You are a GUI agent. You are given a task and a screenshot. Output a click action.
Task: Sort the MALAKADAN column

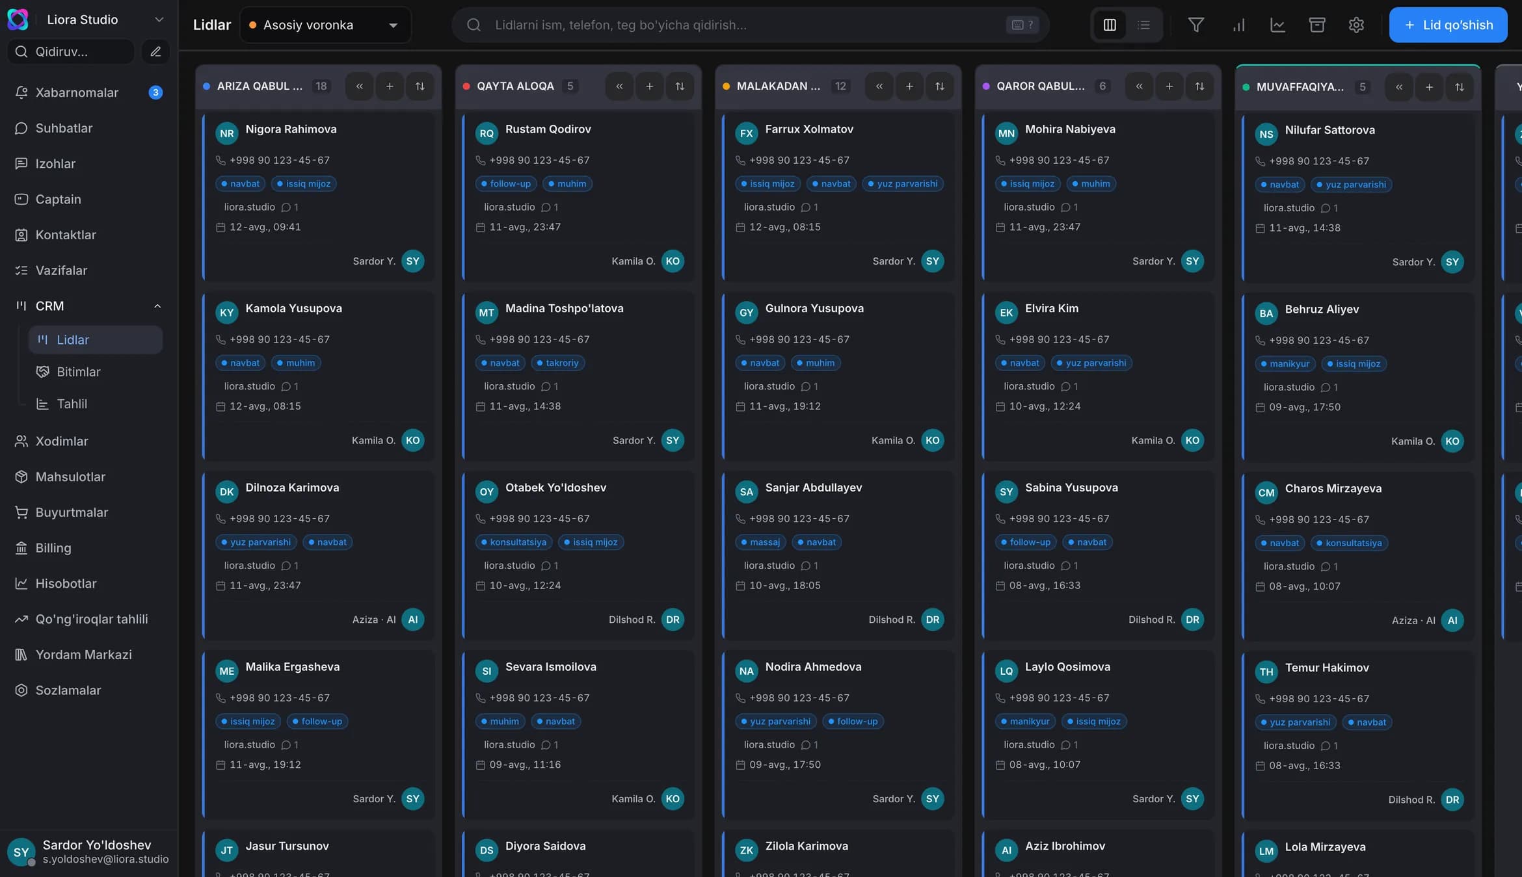click(x=939, y=86)
